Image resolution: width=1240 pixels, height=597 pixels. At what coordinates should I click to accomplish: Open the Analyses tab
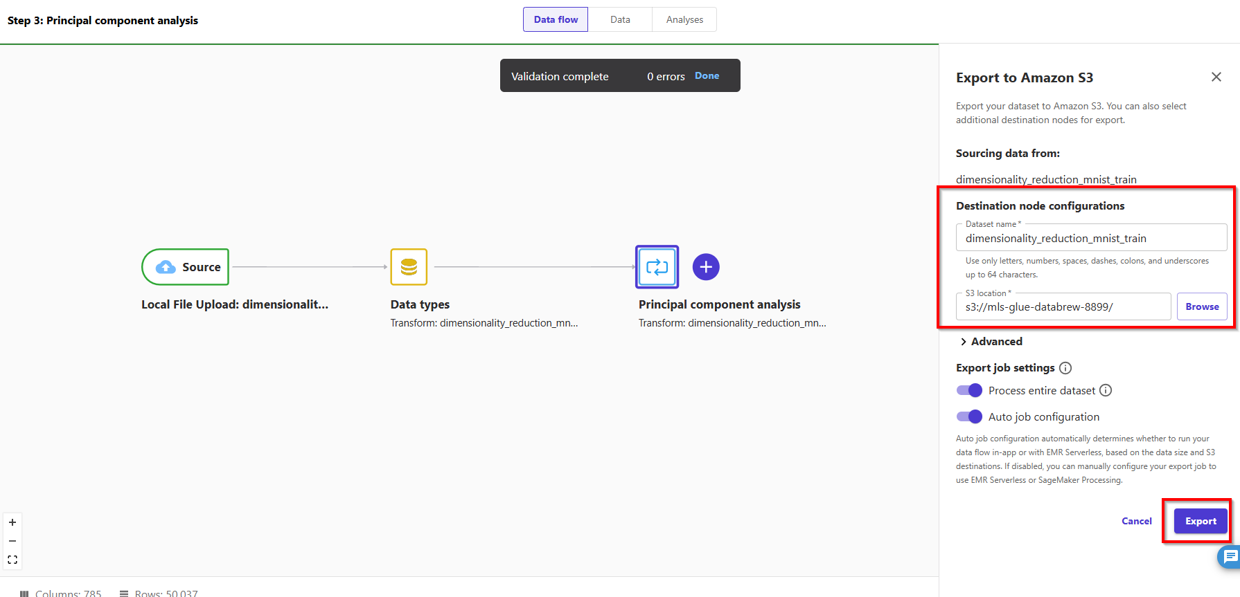[x=684, y=19]
